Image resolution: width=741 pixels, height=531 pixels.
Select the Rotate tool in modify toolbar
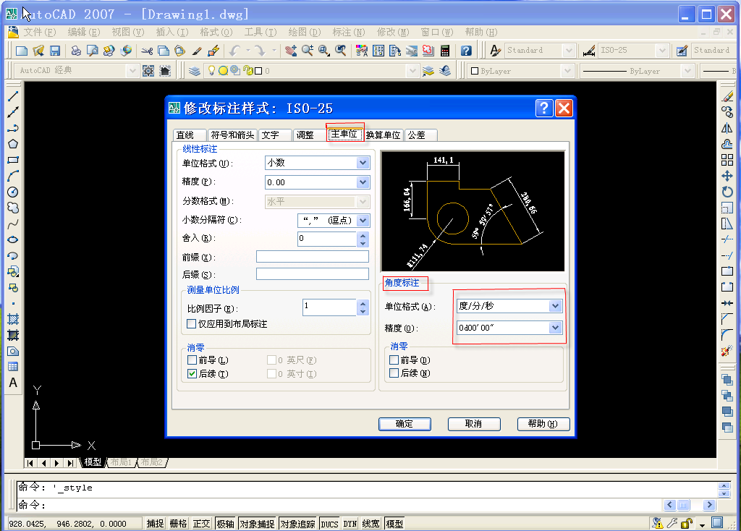click(x=727, y=192)
